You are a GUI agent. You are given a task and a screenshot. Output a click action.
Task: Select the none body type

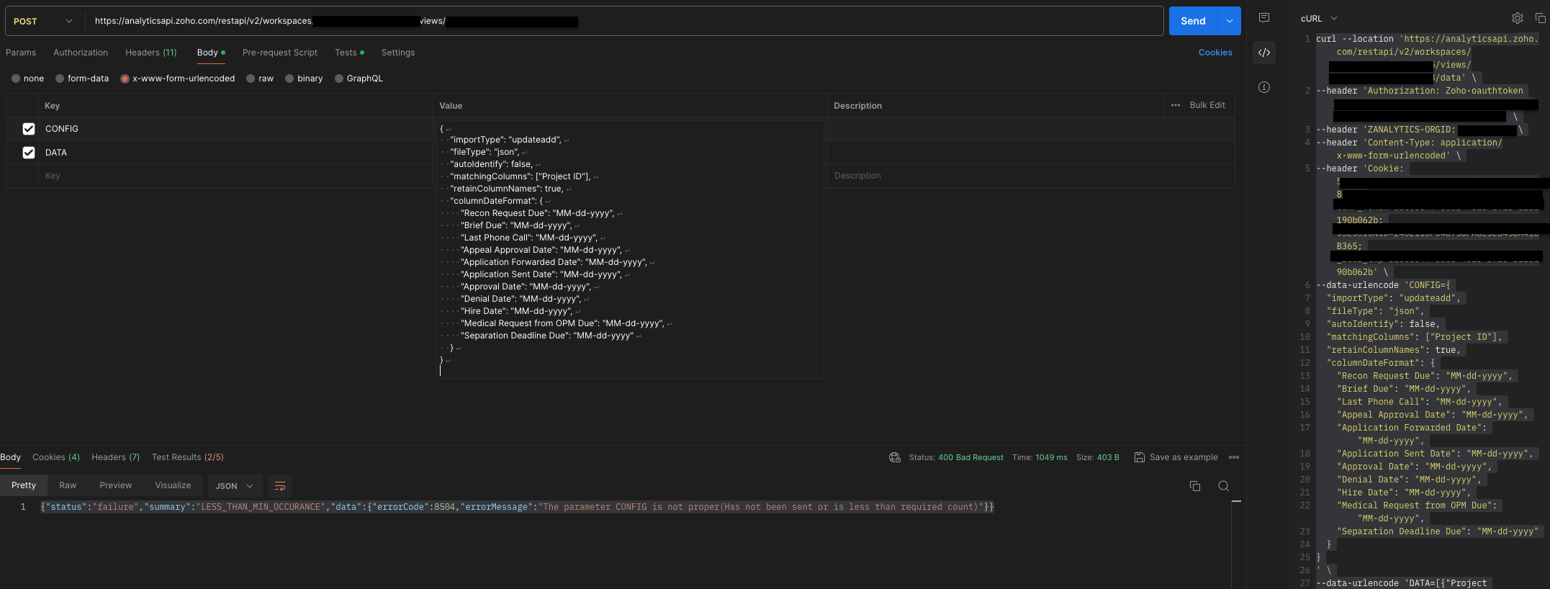coord(16,78)
